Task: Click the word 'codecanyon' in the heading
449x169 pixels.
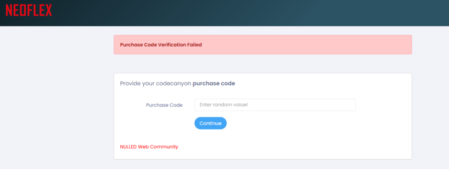Action: [x=173, y=84]
